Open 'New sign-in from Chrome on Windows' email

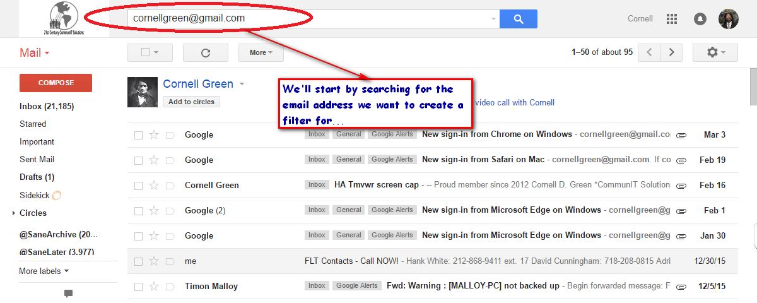497,134
